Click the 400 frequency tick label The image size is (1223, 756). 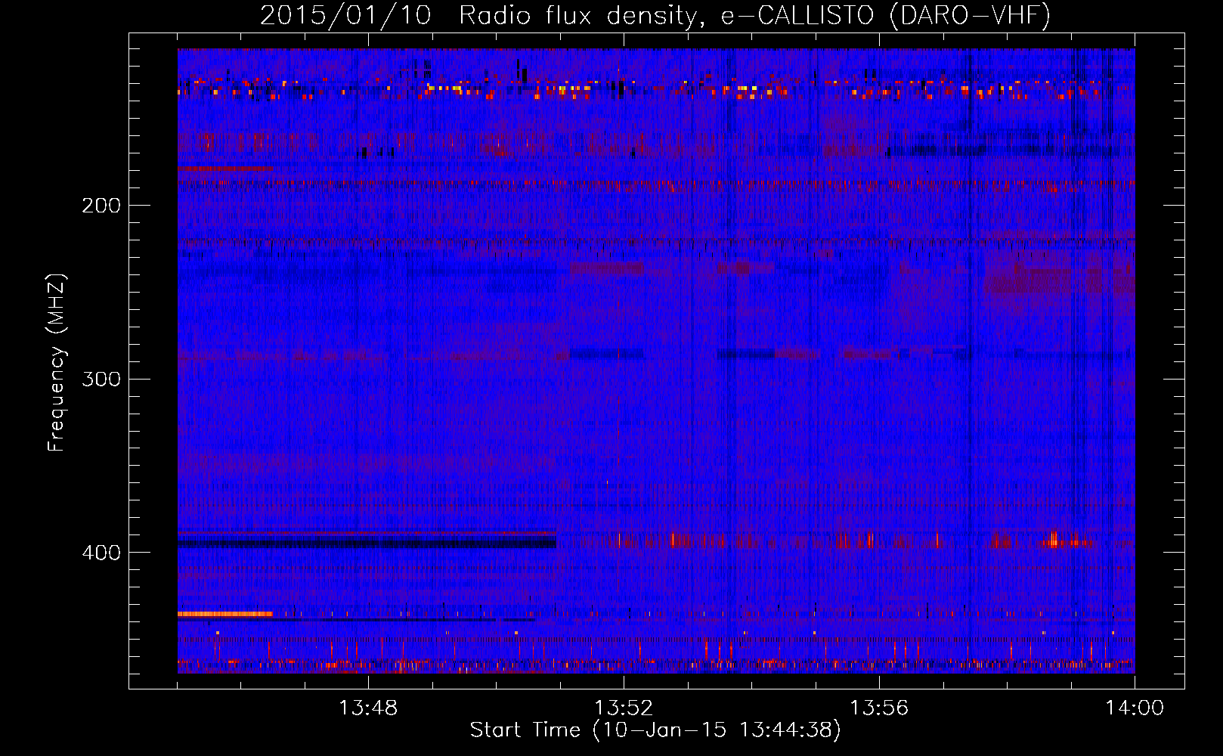tap(101, 553)
